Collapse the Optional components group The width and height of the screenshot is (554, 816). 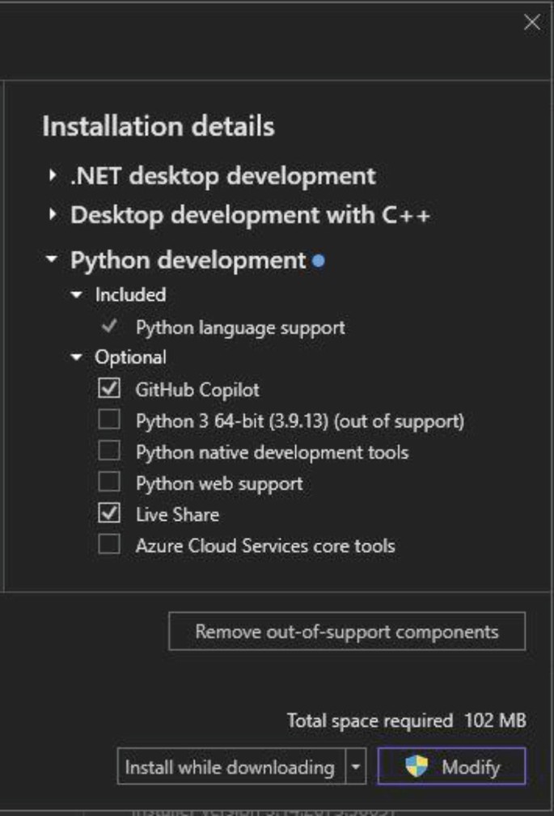coord(77,357)
